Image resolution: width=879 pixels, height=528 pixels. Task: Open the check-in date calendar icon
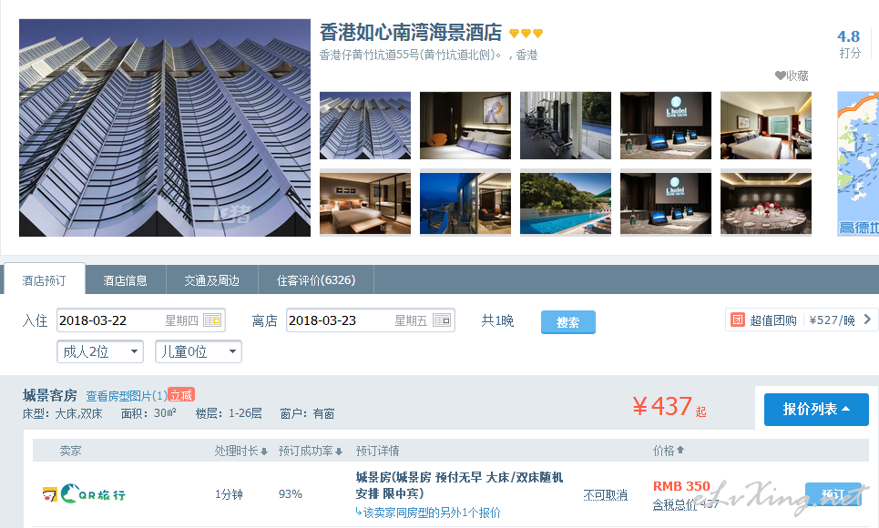point(212,320)
